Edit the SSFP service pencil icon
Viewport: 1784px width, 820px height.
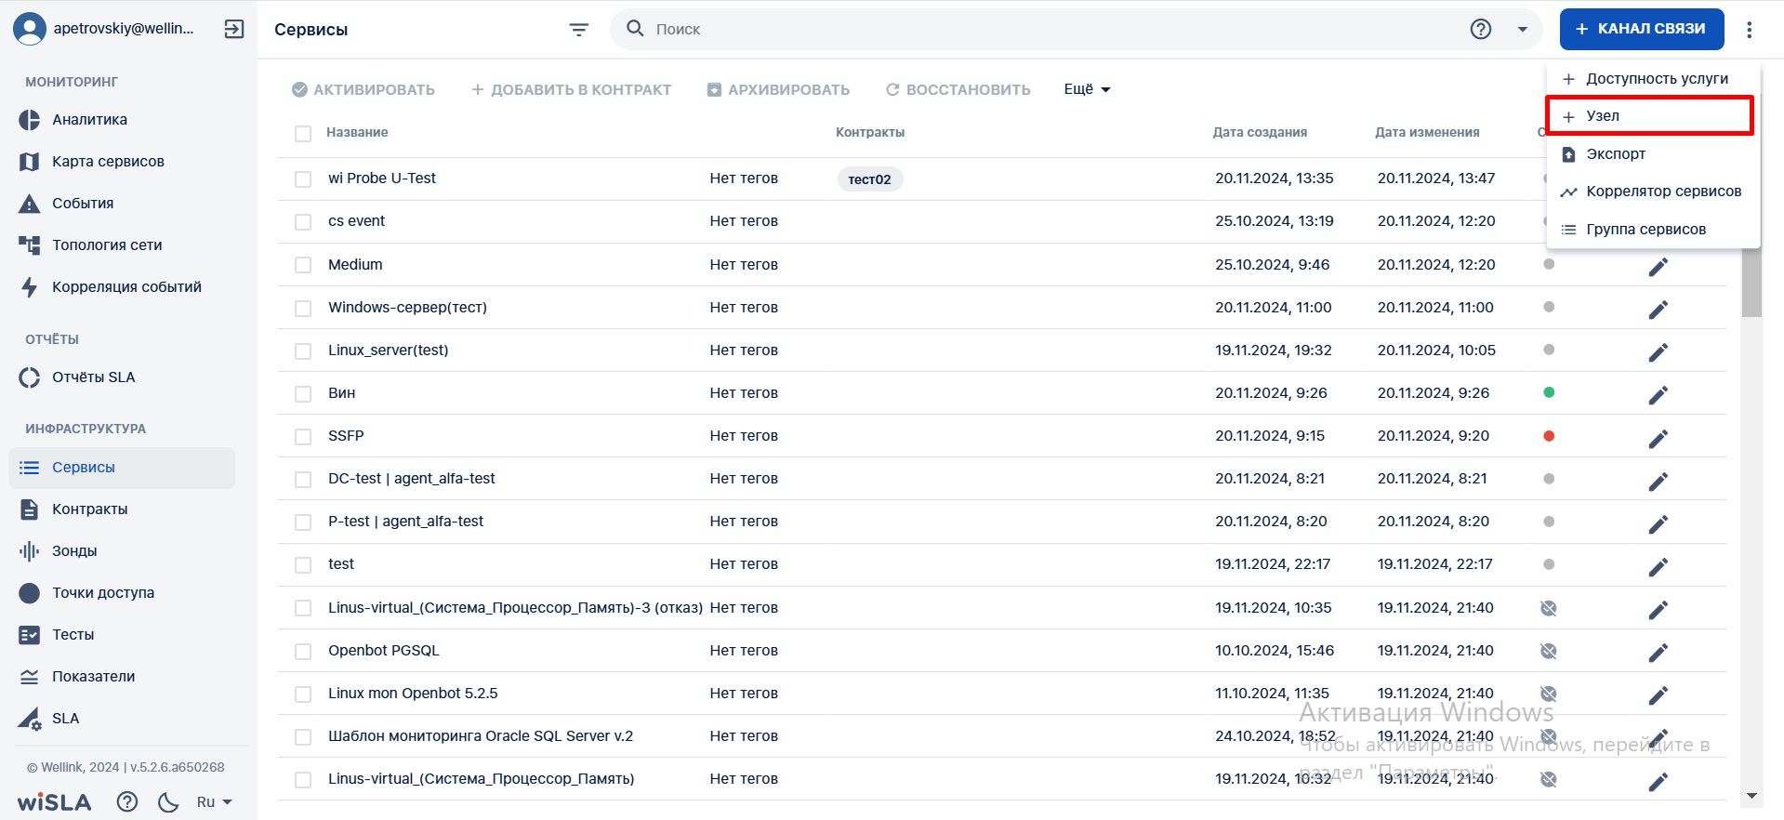[1658, 438]
